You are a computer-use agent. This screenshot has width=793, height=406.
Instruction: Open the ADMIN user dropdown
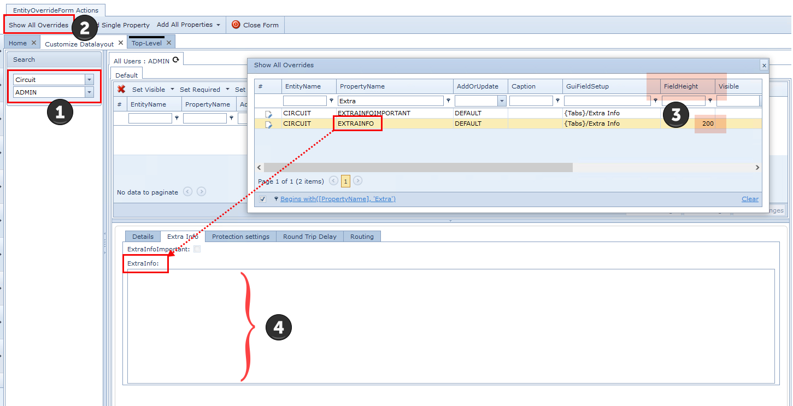coord(90,92)
